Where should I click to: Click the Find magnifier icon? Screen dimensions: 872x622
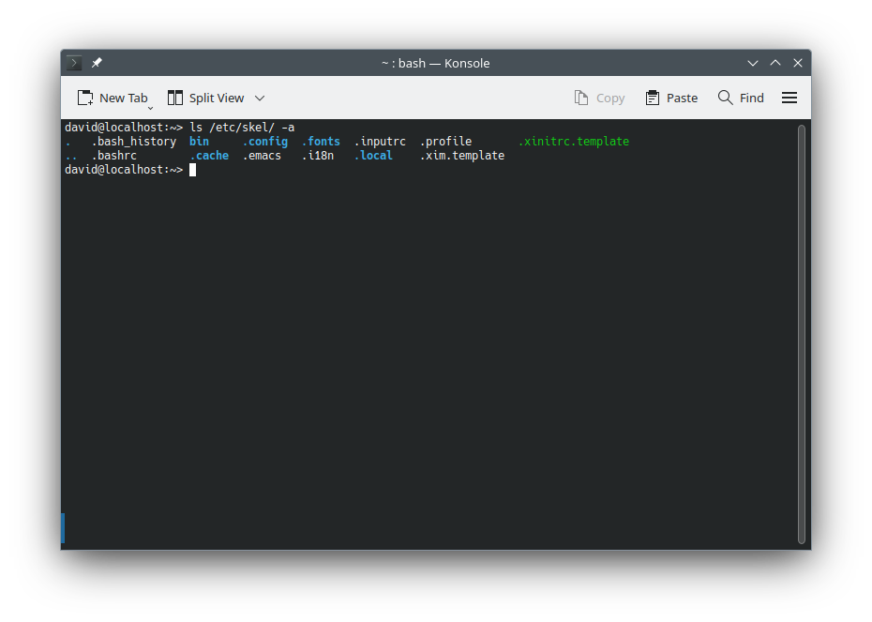coord(725,98)
